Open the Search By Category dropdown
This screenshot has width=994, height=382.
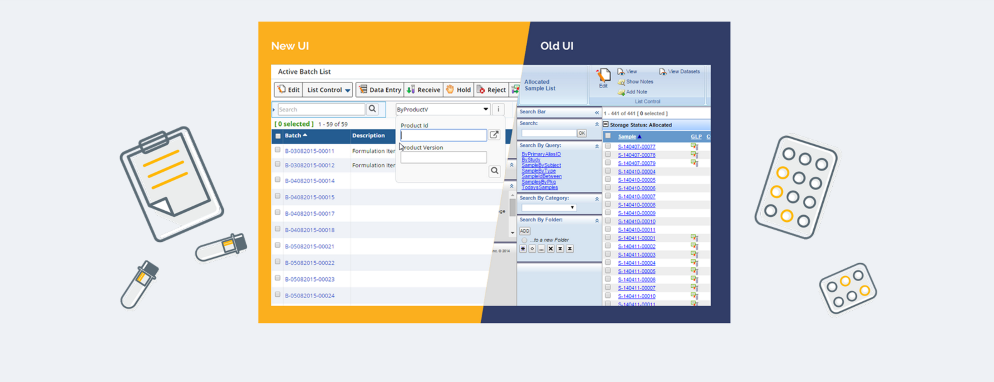pyautogui.click(x=548, y=207)
